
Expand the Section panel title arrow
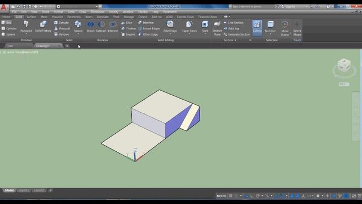pyautogui.click(x=235, y=40)
